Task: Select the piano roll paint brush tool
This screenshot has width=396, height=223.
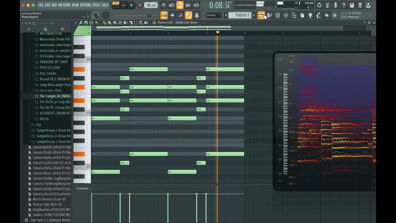Action: 110,23
